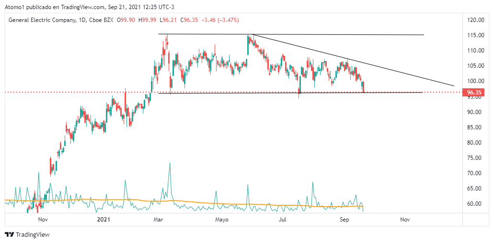Click the 120.00 price axis label
Viewport: 494px width, 243px height.
pyautogui.click(x=476, y=21)
